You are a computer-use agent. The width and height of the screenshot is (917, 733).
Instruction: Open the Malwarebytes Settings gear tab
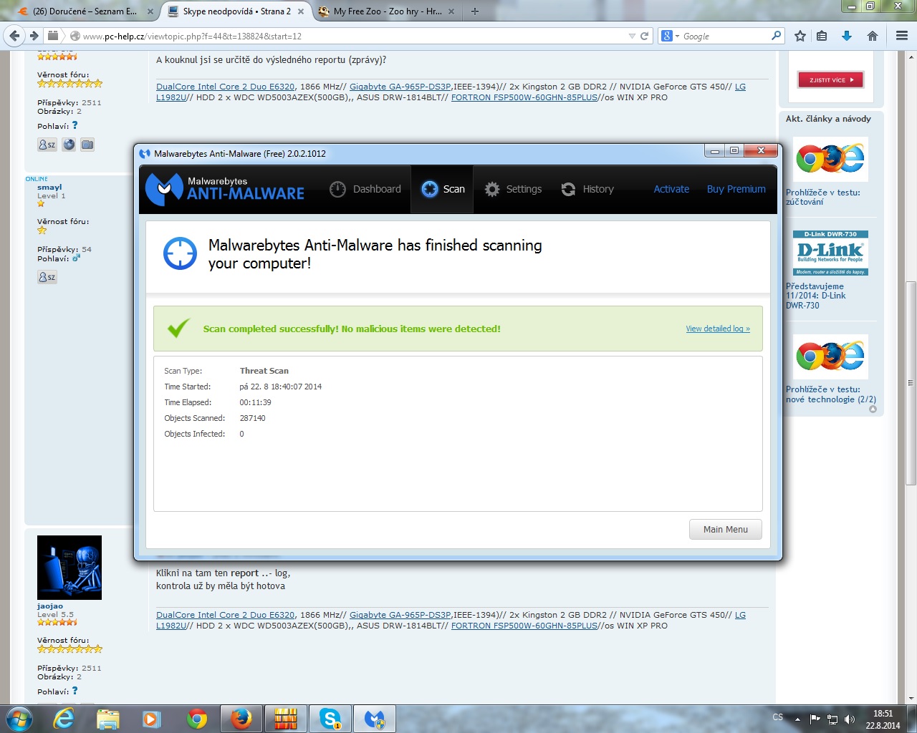point(513,189)
